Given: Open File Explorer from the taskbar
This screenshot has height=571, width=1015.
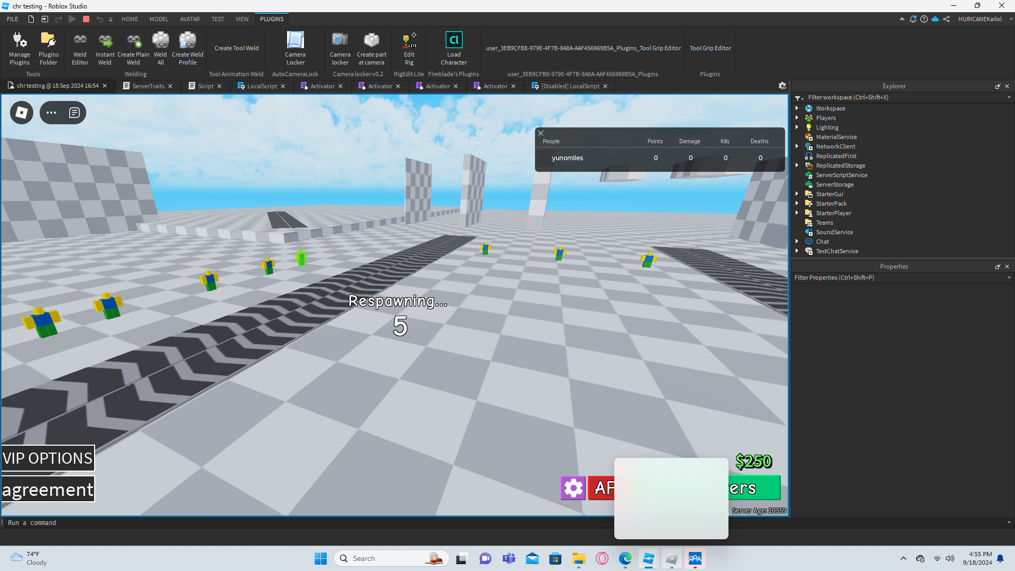Looking at the screenshot, I should 578,558.
